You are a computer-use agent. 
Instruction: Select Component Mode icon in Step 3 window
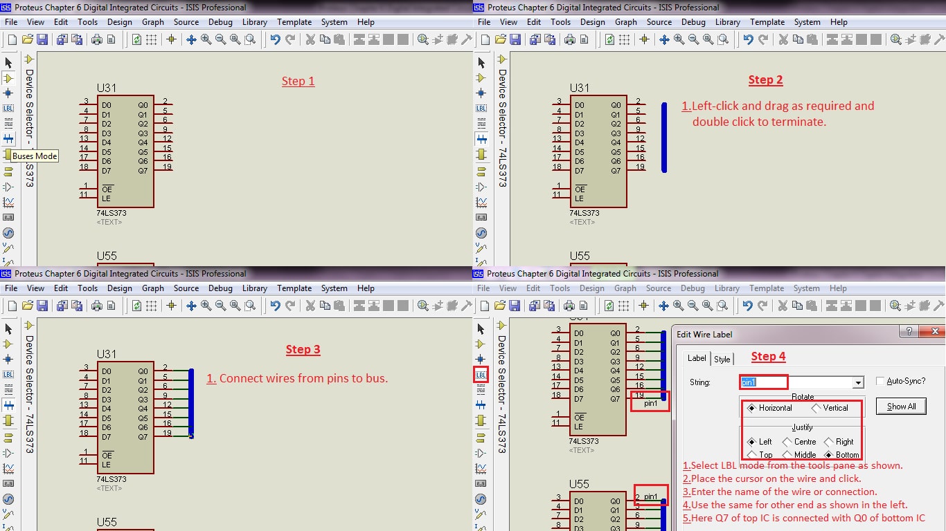[x=8, y=344]
